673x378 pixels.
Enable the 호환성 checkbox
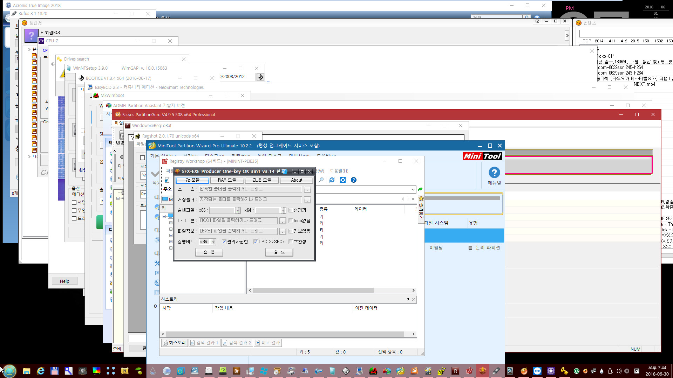[x=291, y=242]
